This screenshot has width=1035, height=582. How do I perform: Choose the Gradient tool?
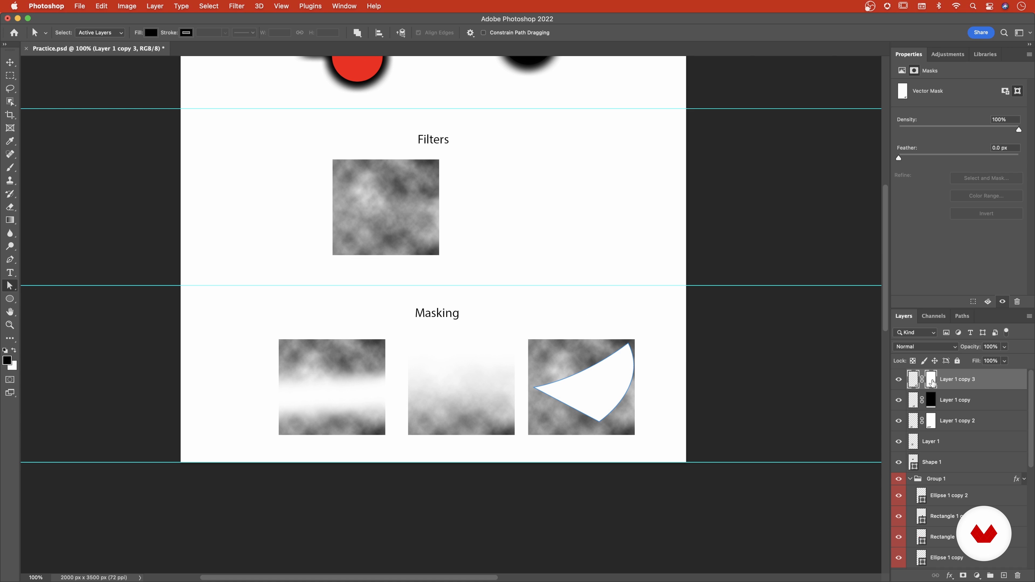[10, 220]
